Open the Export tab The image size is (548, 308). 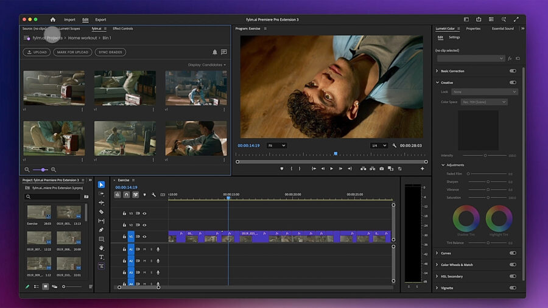(100, 19)
